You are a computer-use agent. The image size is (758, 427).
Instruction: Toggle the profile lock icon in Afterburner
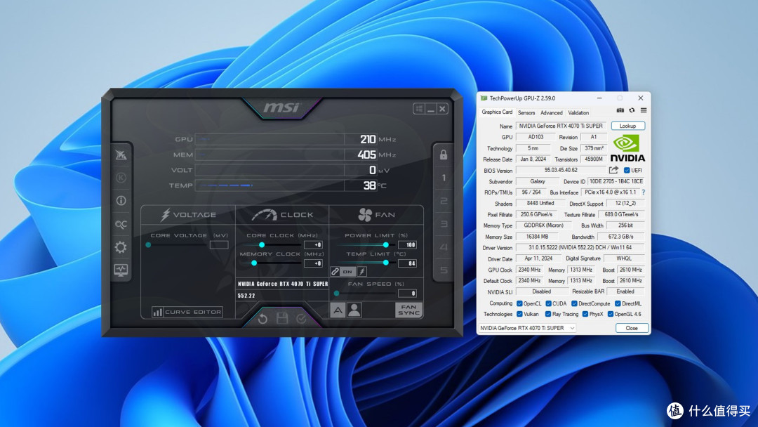click(x=444, y=155)
